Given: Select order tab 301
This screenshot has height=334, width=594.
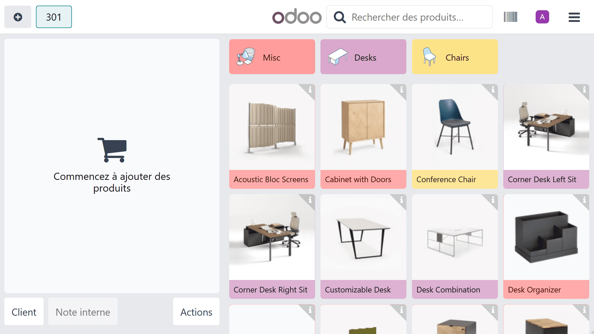Looking at the screenshot, I should pos(54,17).
